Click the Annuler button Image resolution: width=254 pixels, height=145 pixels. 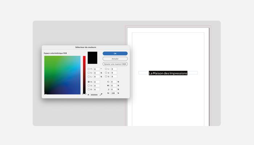[115, 59]
